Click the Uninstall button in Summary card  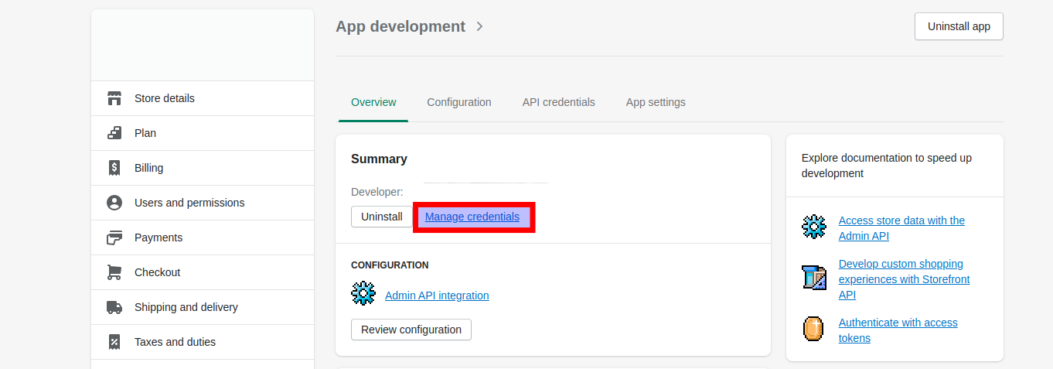click(382, 217)
